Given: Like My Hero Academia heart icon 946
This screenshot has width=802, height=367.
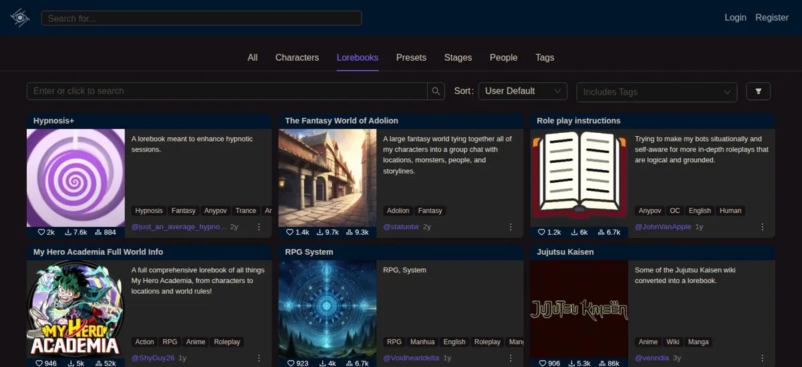Looking at the screenshot, I should point(39,364).
